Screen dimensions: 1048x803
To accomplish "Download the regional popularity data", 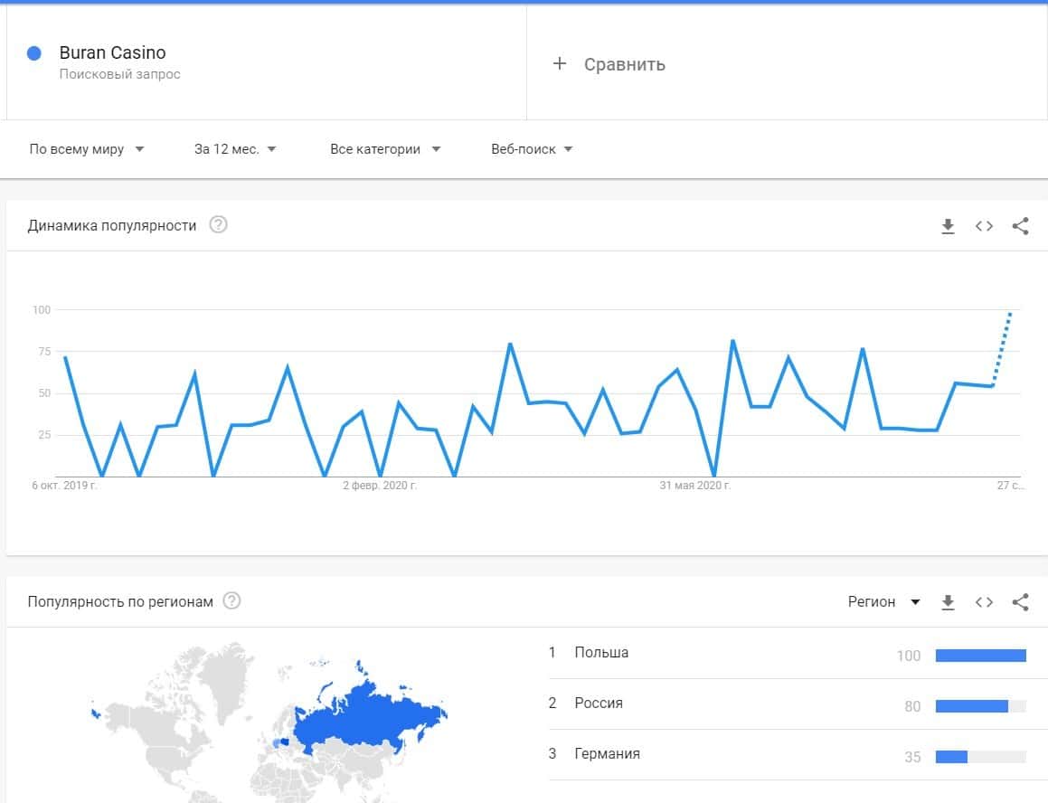I will click(x=948, y=602).
